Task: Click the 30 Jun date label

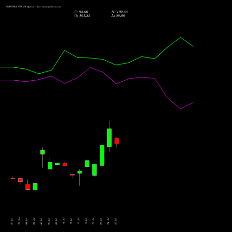Action: [19, 221]
